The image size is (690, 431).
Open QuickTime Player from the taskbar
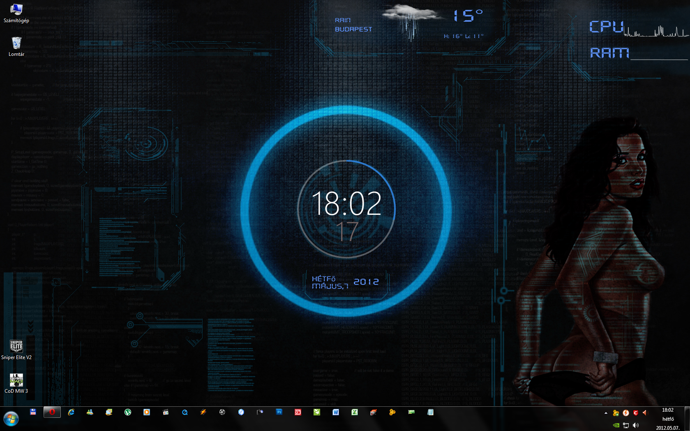(x=185, y=412)
